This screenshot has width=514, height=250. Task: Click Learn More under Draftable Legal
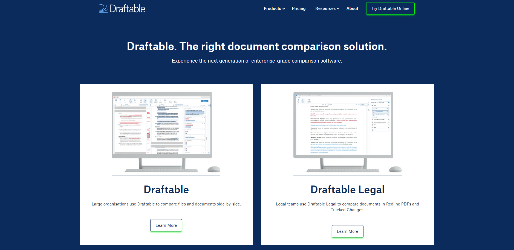pos(347,231)
